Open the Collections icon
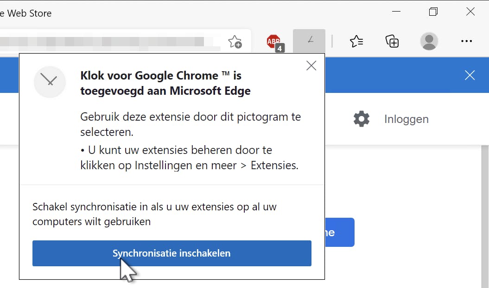This screenshot has width=489, height=288. [x=392, y=42]
